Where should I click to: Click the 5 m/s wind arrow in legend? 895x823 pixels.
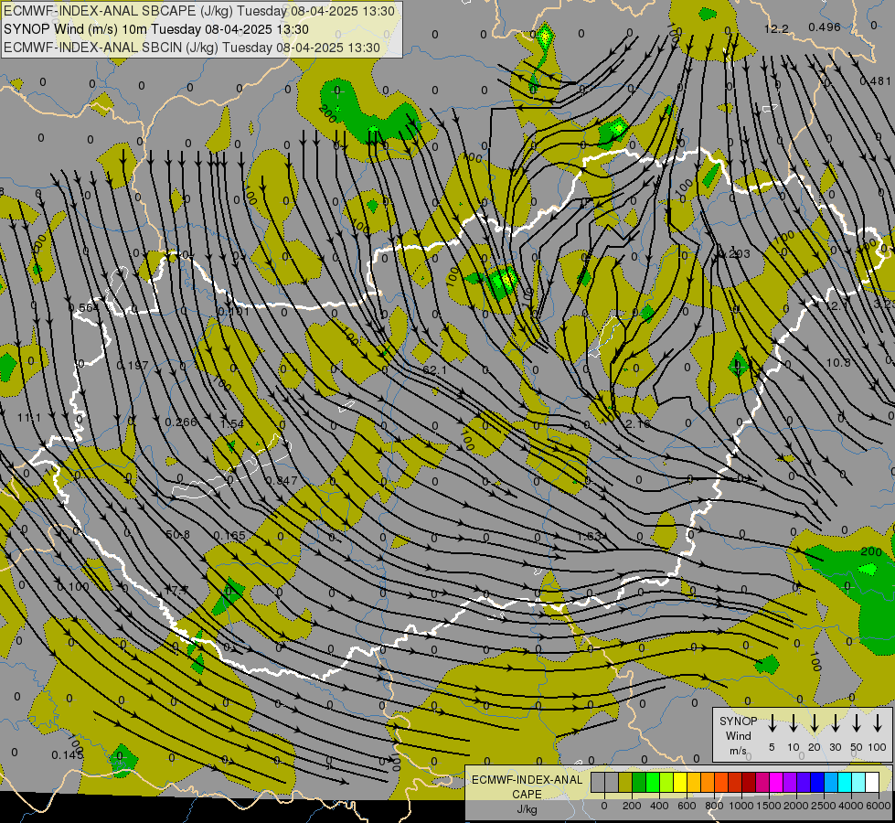pyautogui.click(x=772, y=723)
